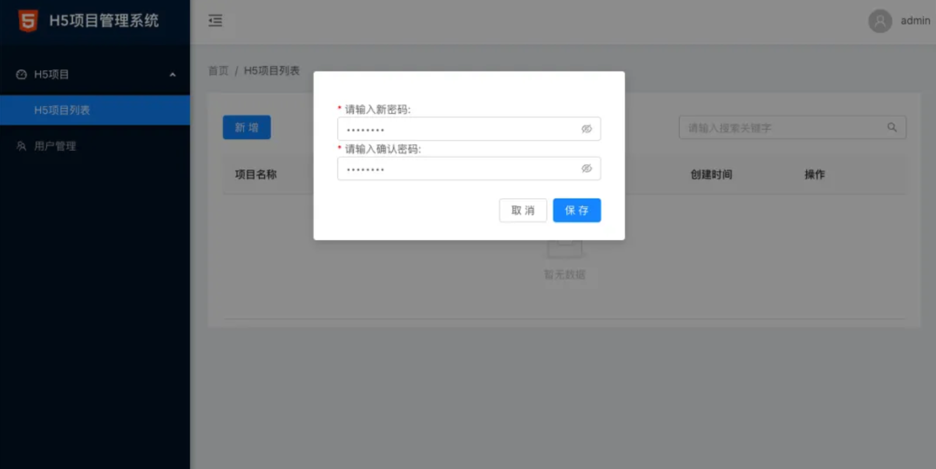Click the 用户管理 user icon
This screenshot has width=936, height=469.
21,146
